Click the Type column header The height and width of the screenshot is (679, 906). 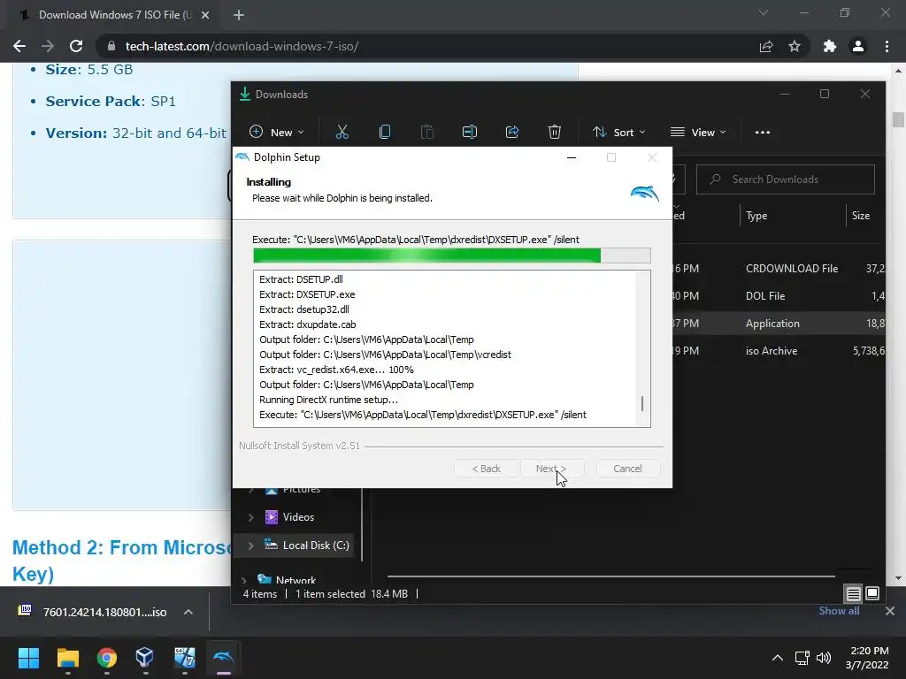point(756,216)
